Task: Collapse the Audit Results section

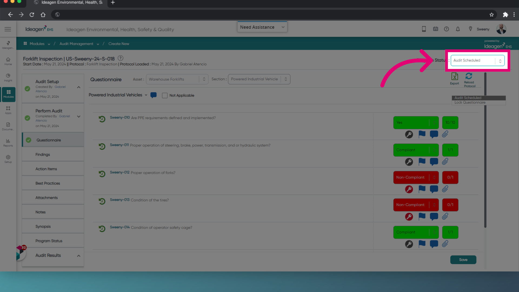Action: pos(79,256)
